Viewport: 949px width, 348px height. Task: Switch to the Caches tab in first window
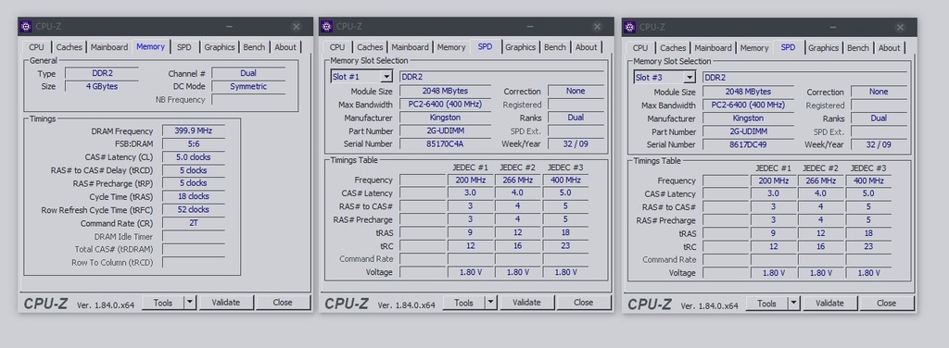pyautogui.click(x=69, y=47)
